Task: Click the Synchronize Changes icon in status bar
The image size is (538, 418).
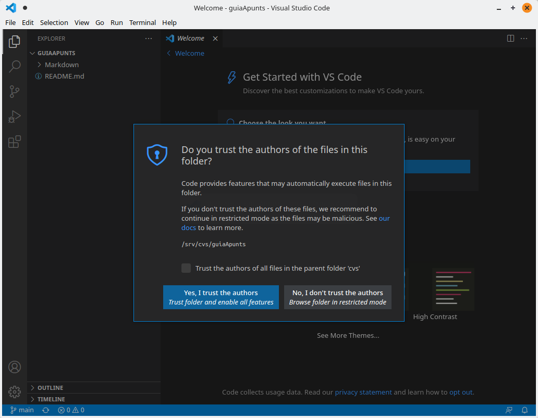Action: tap(46, 410)
